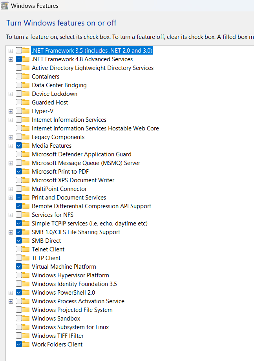This screenshot has width=254, height=361.
Task: Expand Windows PowerShell 2.0 node
Action: [x=11, y=293]
